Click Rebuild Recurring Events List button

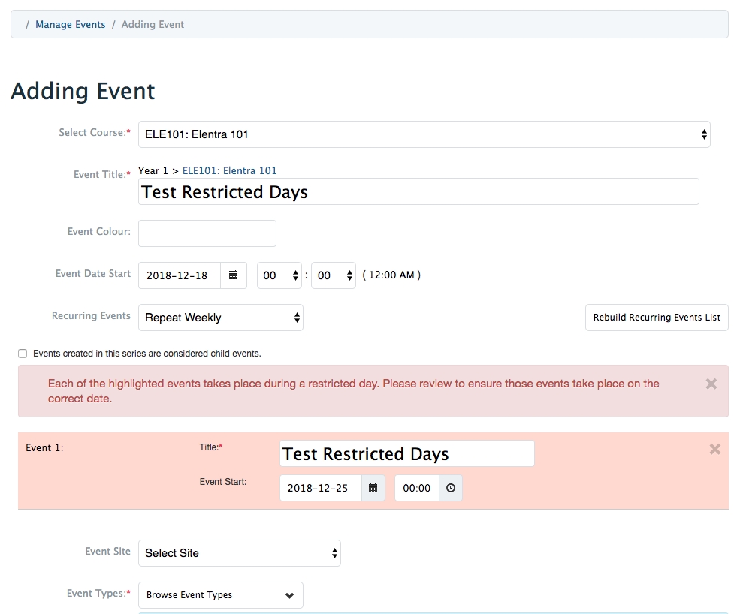point(656,318)
